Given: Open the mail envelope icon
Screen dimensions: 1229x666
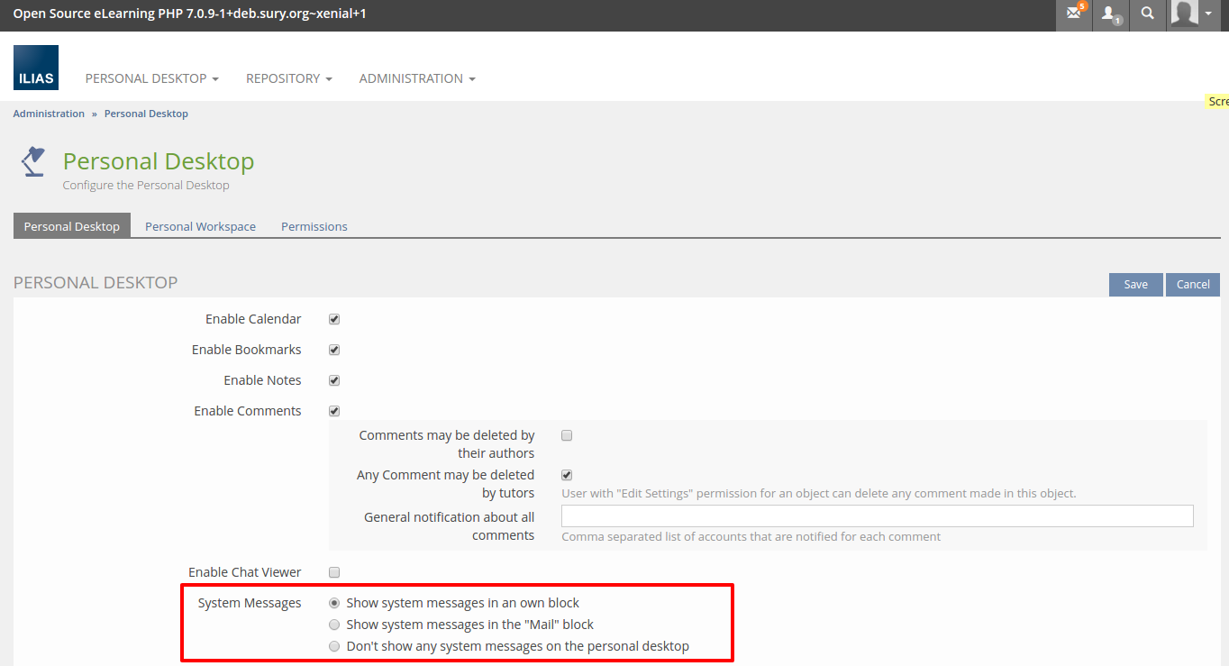Looking at the screenshot, I should pyautogui.click(x=1073, y=14).
